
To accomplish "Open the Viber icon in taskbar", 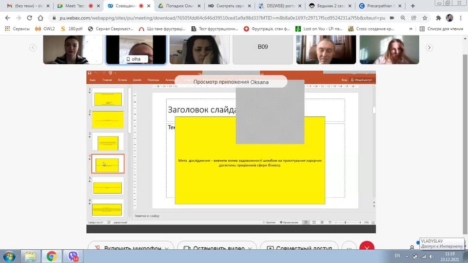I will pos(73,256).
